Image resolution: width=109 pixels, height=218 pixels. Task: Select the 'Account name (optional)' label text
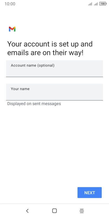(x=33, y=66)
